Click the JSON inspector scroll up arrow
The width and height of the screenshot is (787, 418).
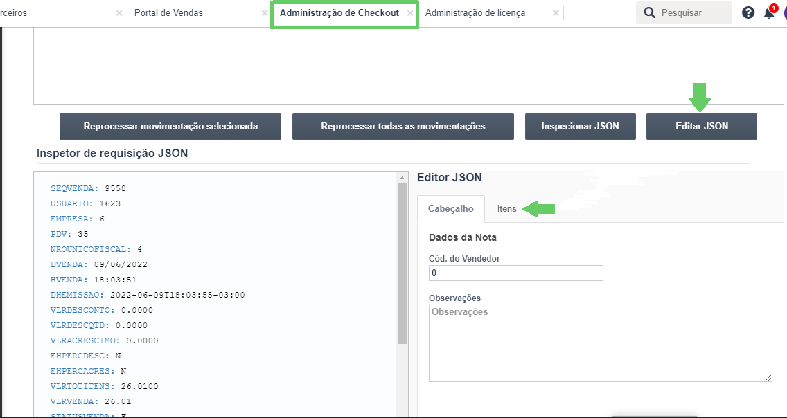pos(402,177)
